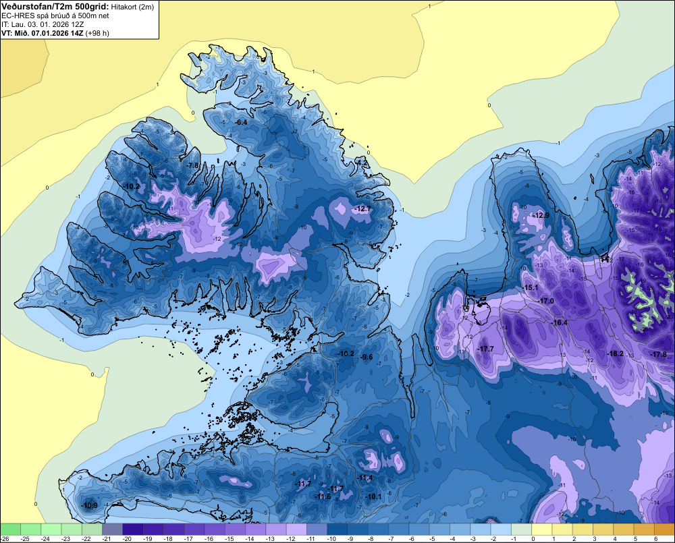Click the -9.6 temperature label
675x543 pixels.
367,357
